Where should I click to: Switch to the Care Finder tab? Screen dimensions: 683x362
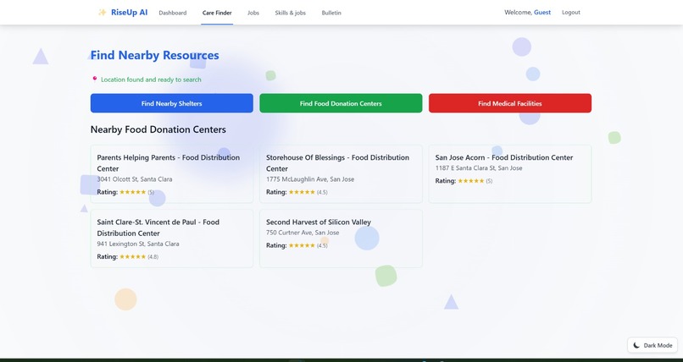[x=217, y=13]
